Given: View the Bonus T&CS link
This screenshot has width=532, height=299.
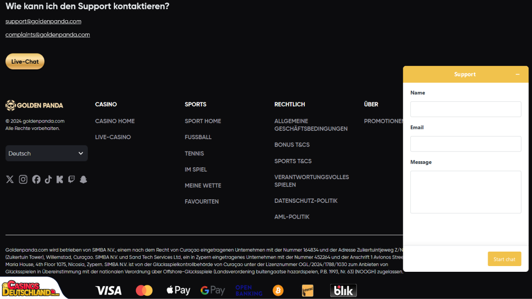Looking at the screenshot, I should (292, 145).
